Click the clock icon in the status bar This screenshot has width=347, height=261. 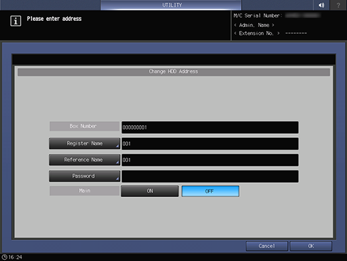[x=4, y=257]
